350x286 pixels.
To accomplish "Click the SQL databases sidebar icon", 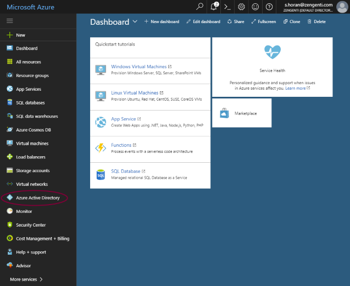I will coord(9,102).
